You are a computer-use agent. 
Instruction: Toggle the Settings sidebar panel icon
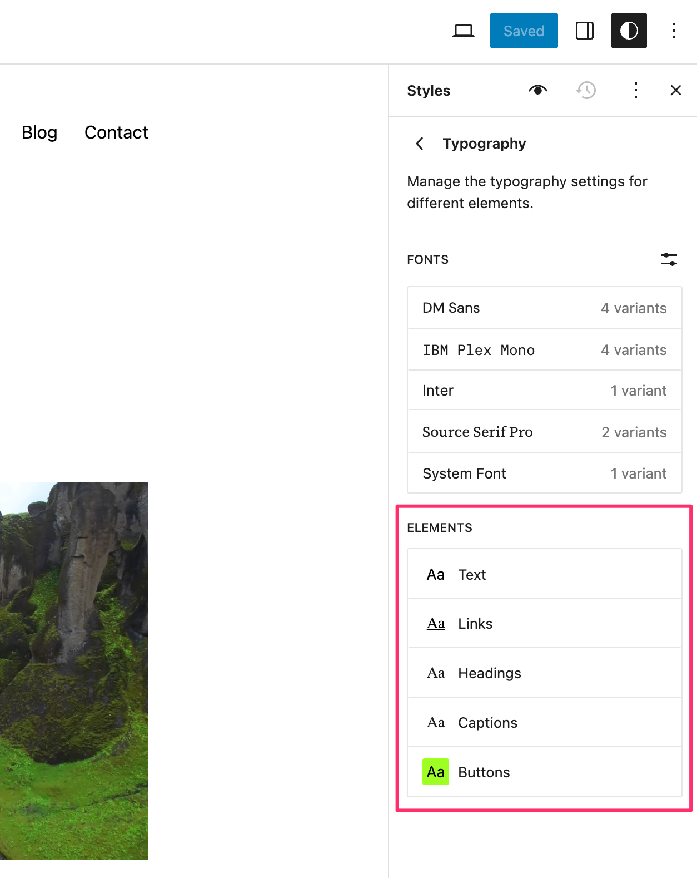[x=584, y=31]
